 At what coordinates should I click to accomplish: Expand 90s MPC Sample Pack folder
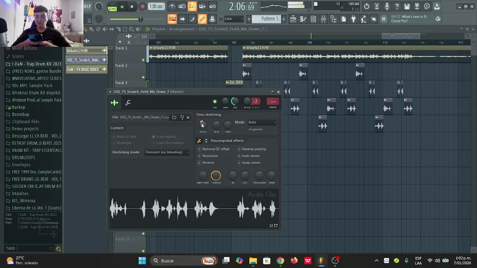32,86
